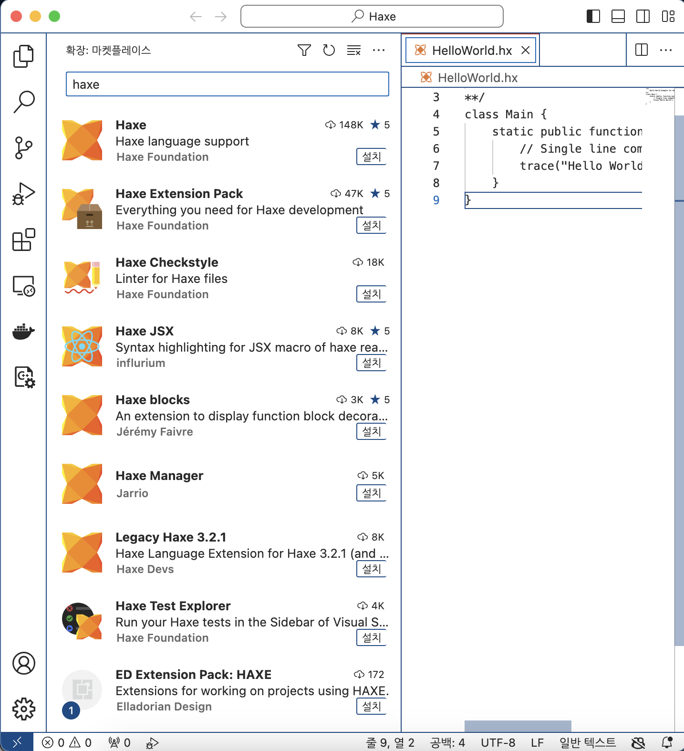Install ED Extension Pack: HAXE

(x=372, y=706)
